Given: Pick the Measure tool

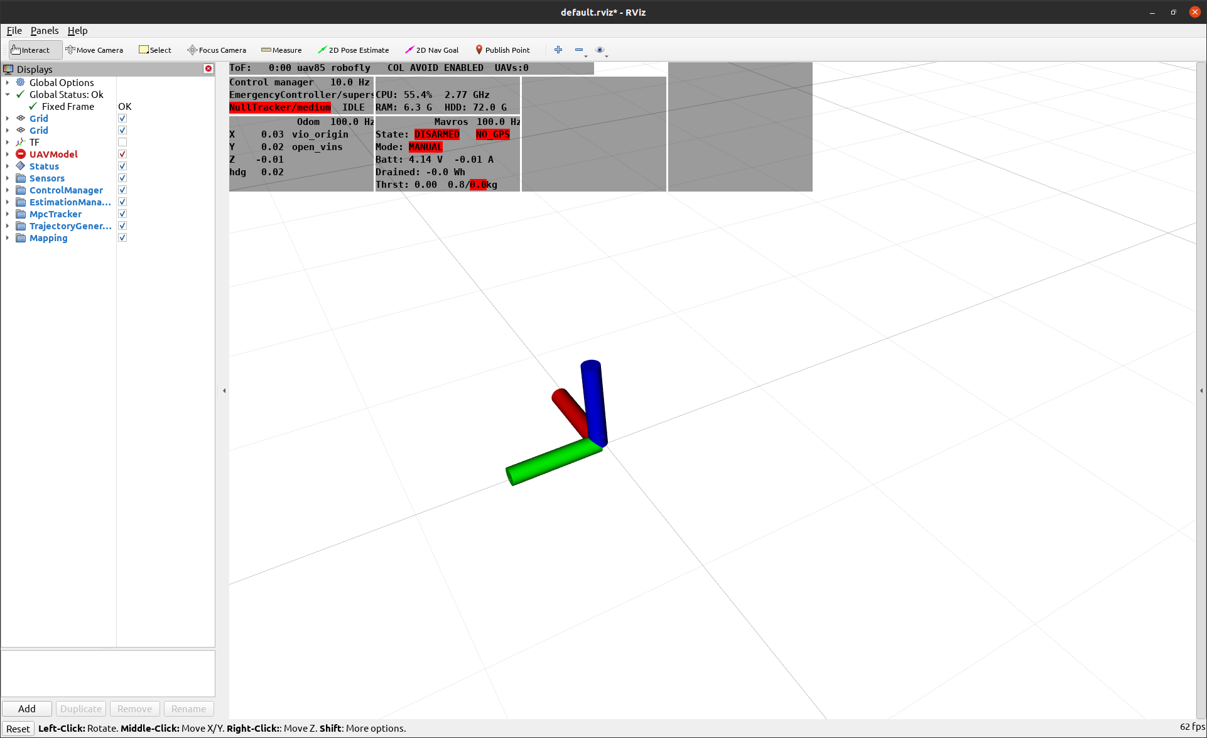Looking at the screenshot, I should click(281, 50).
